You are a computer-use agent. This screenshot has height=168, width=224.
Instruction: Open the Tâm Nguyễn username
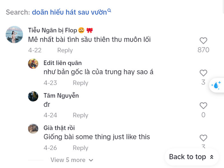click(61, 96)
